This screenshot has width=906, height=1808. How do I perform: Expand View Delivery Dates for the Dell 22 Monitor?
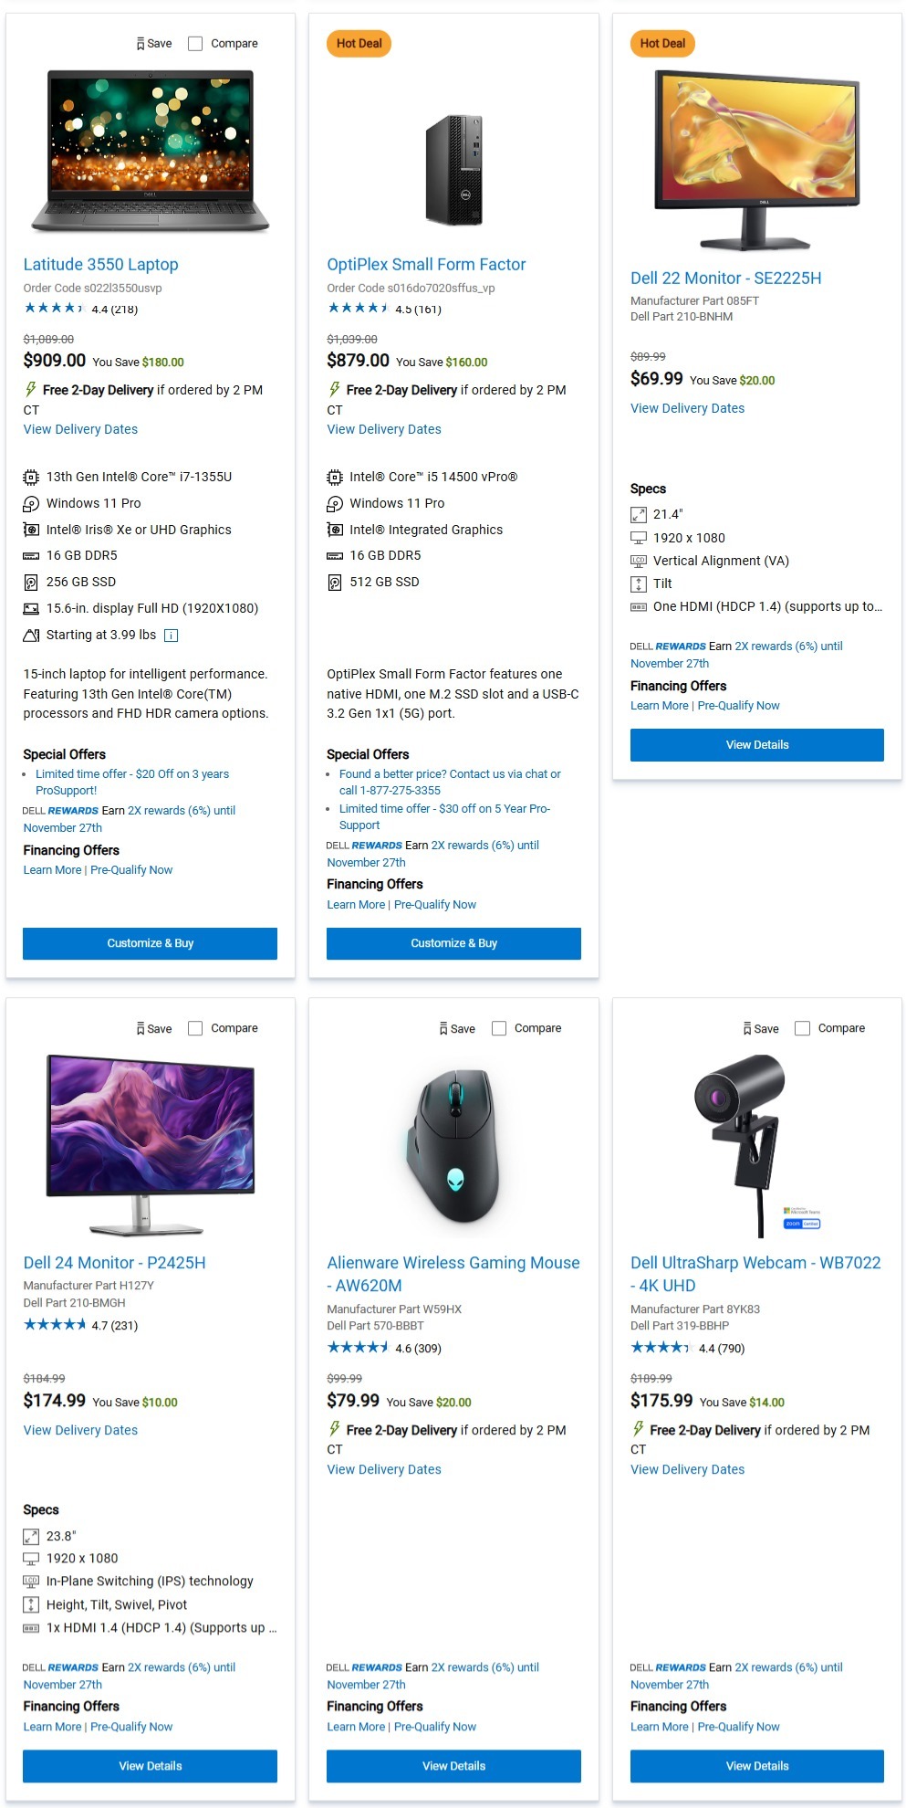point(687,408)
